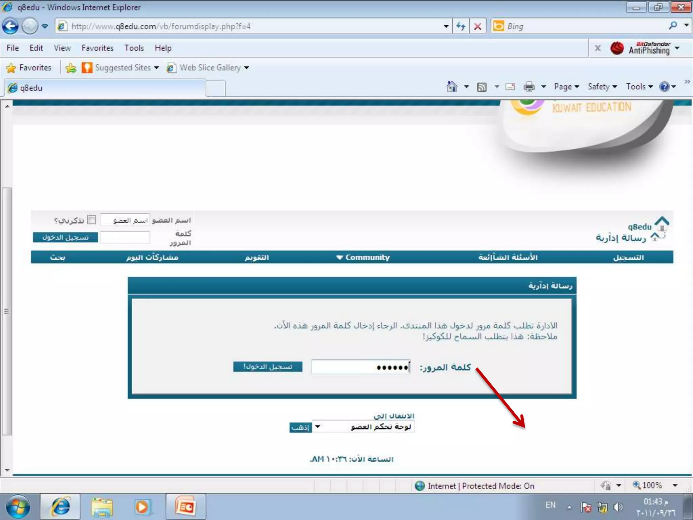Show more command bar items chevron
Image resolution: width=693 pixels, height=520 pixels.
point(687,82)
